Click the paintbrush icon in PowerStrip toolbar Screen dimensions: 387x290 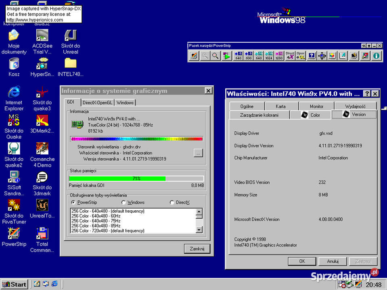tap(365, 56)
